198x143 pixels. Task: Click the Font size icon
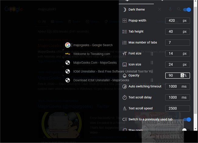pyautogui.click(x=125, y=54)
